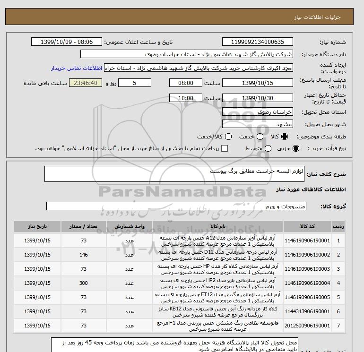
Task: Click the general description text box
Action: 174,174
